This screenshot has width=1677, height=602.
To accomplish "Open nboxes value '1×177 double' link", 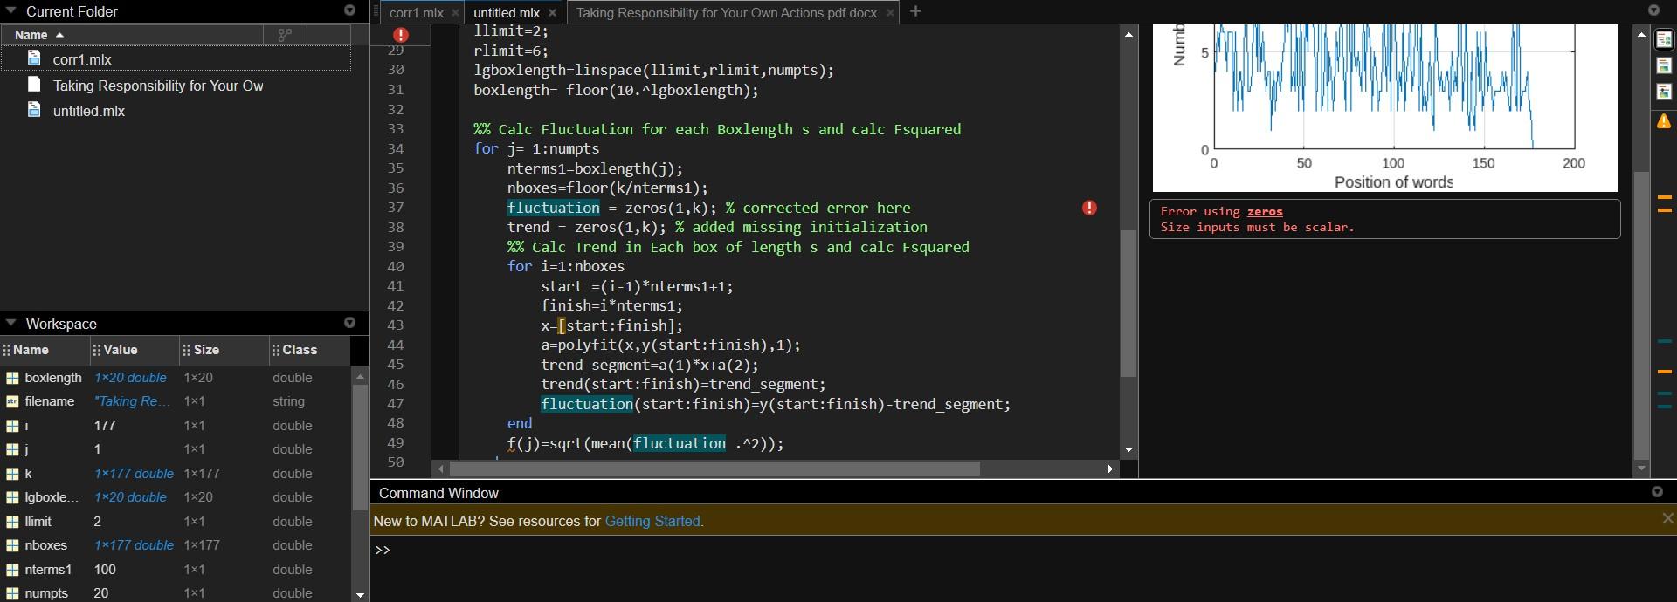I will (x=134, y=545).
